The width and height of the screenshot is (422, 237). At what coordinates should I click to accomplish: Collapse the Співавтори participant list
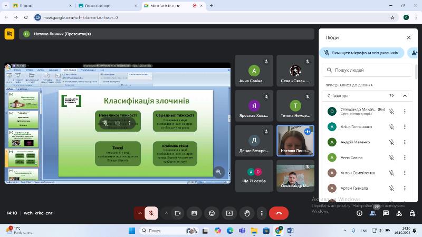405,96
